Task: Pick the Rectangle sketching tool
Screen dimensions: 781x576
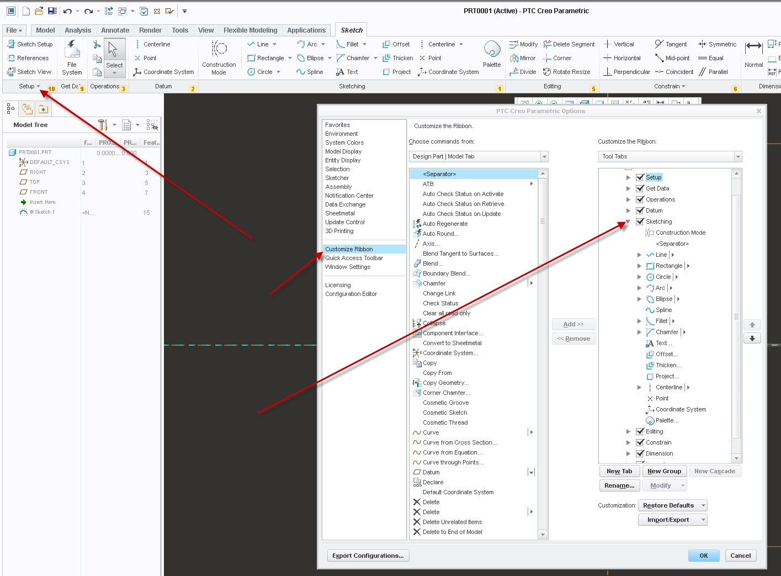Action: pyautogui.click(x=265, y=58)
